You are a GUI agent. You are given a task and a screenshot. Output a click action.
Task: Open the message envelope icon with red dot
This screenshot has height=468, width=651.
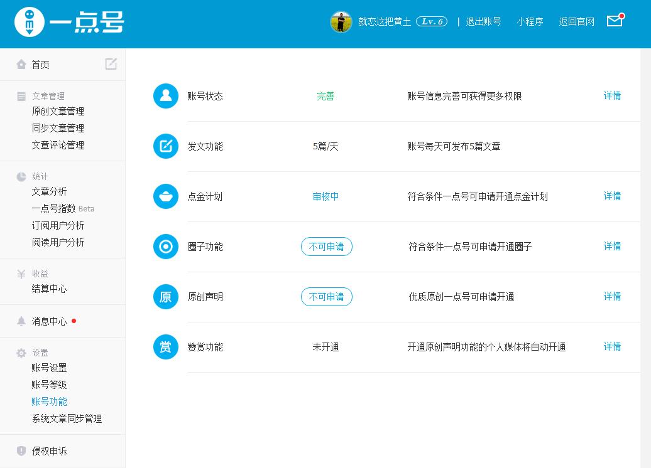click(x=614, y=21)
